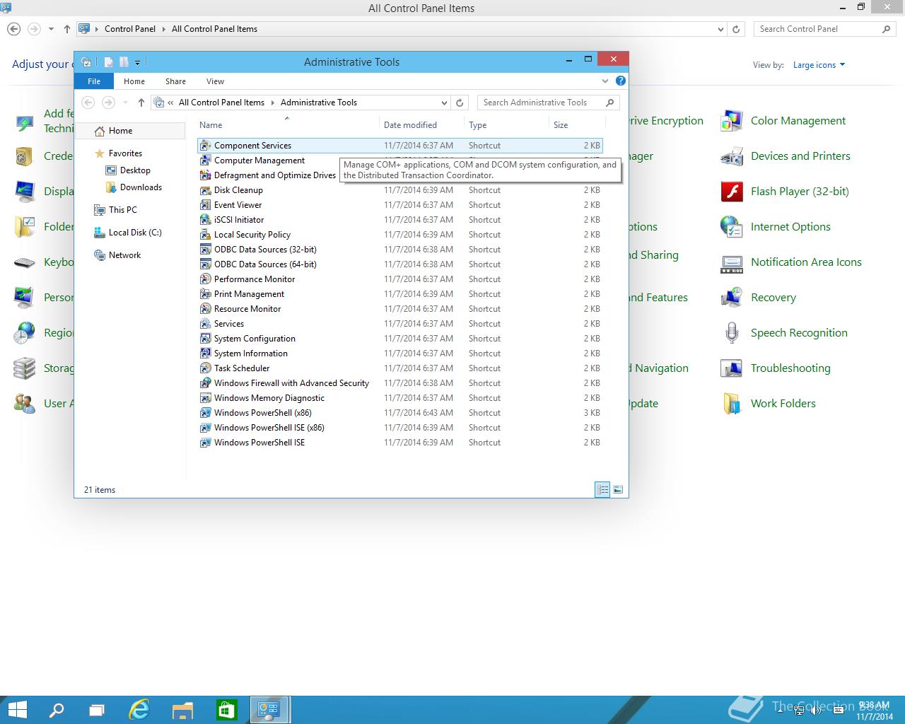Select the Computer Management icon
This screenshot has height=724, width=905.
coord(206,160)
